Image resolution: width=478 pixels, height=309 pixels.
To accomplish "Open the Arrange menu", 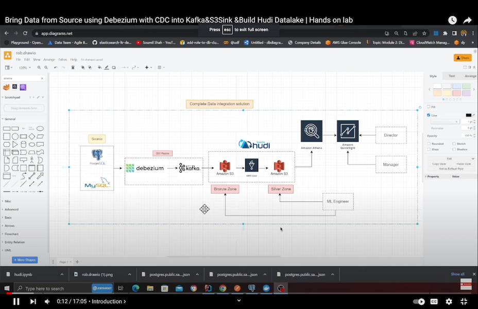I will pyautogui.click(x=49, y=60).
